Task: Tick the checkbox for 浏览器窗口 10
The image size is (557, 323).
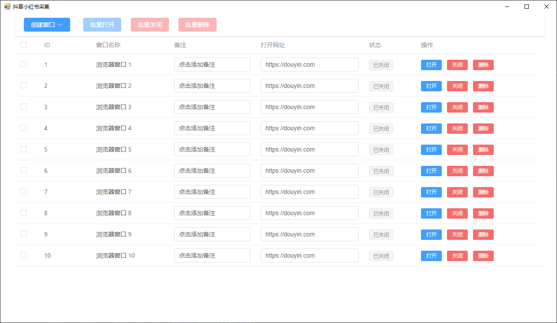Action: pyautogui.click(x=23, y=255)
